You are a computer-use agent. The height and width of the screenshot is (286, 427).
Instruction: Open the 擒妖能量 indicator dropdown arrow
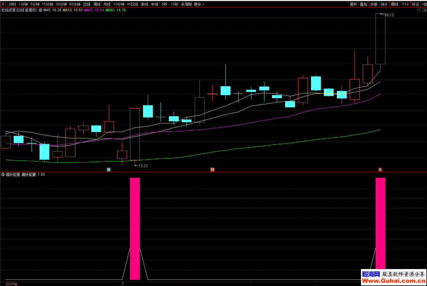(3, 175)
